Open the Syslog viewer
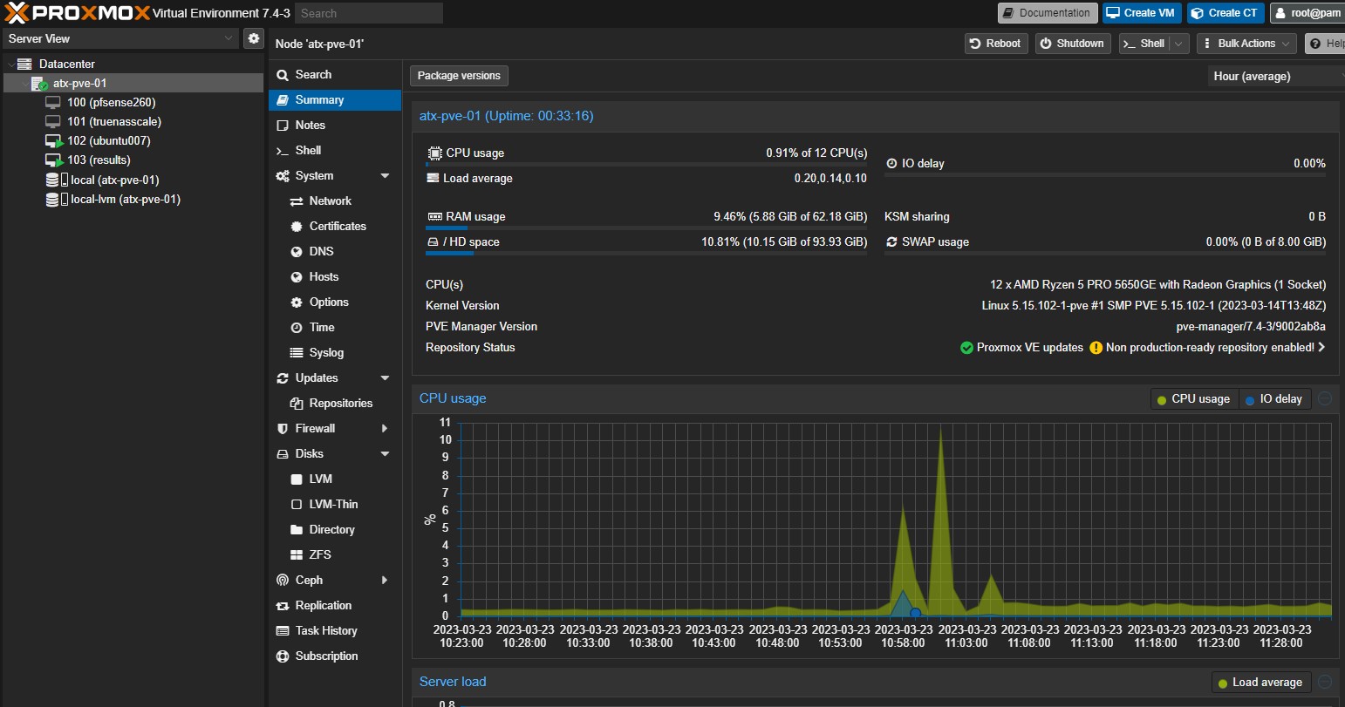The width and height of the screenshot is (1345, 707). [325, 352]
